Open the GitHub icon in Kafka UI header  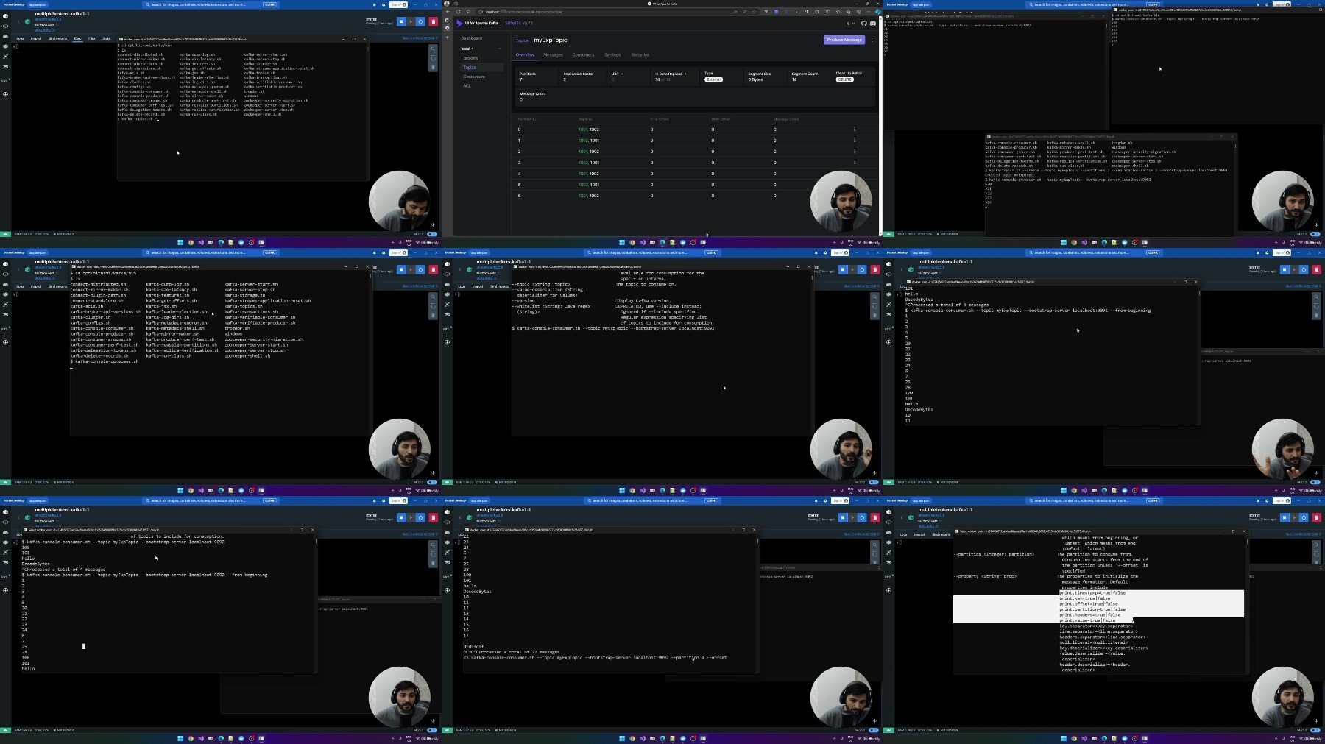coord(864,23)
